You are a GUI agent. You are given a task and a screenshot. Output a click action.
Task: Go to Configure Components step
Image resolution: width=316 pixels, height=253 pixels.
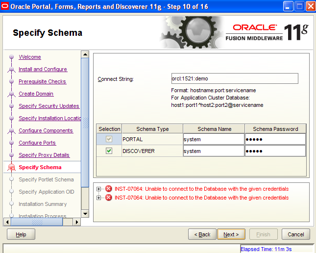click(x=46, y=130)
